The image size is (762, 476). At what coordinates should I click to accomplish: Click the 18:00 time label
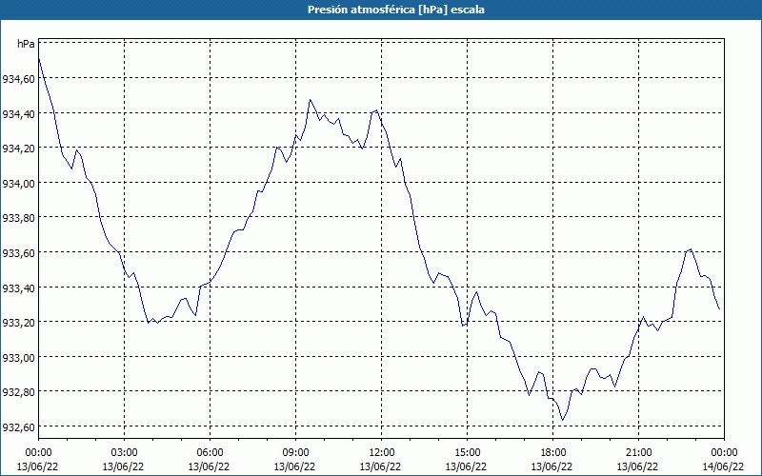553,453
